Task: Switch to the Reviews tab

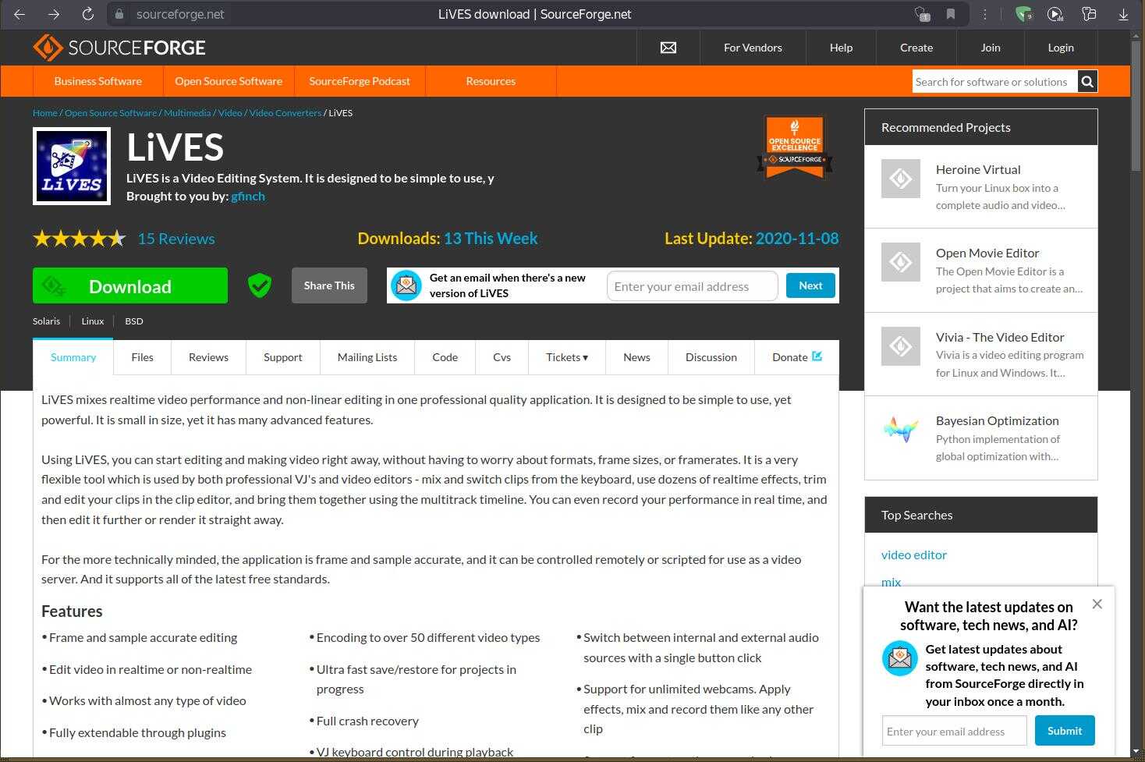Action: pos(208,357)
